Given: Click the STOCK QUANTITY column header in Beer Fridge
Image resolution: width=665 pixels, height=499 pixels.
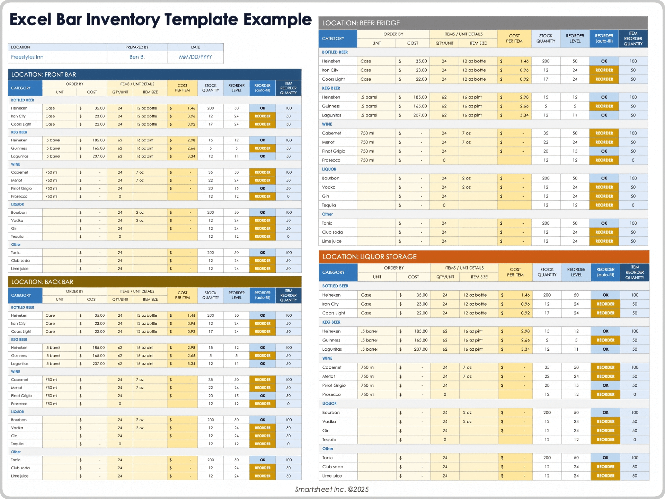Looking at the screenshot, I should (x=546, y=38).
